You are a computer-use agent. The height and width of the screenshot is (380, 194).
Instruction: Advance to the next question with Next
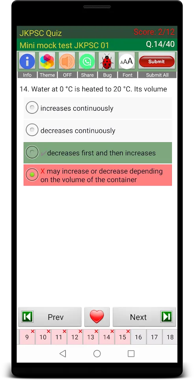coord(144,317)
